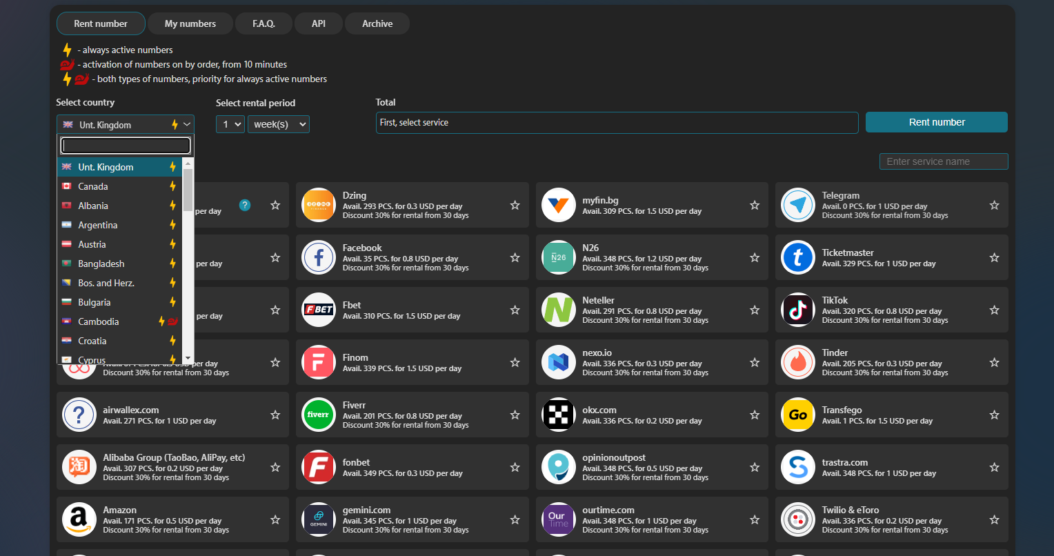Click the teal Rent number button
The image size is (1054, 556).
[937, 122]
